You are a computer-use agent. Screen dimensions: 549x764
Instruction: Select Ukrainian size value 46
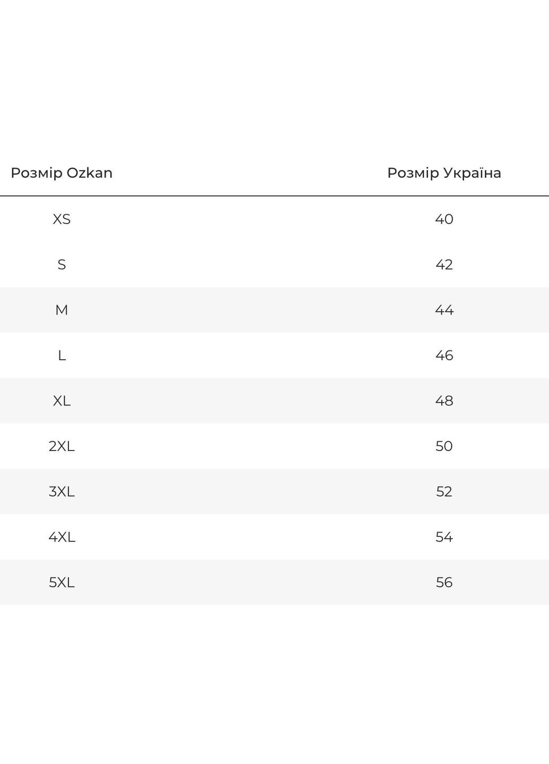(444, 355)
